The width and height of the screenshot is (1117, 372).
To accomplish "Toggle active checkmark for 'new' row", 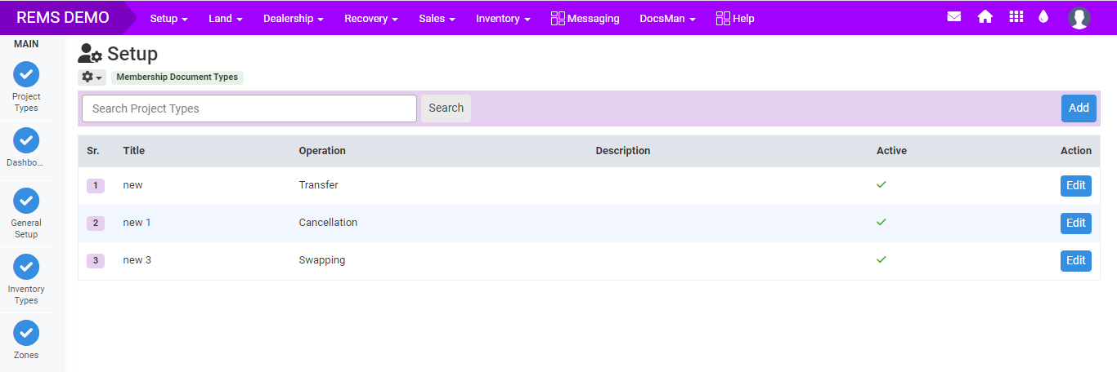I will (x=881, y=185).
